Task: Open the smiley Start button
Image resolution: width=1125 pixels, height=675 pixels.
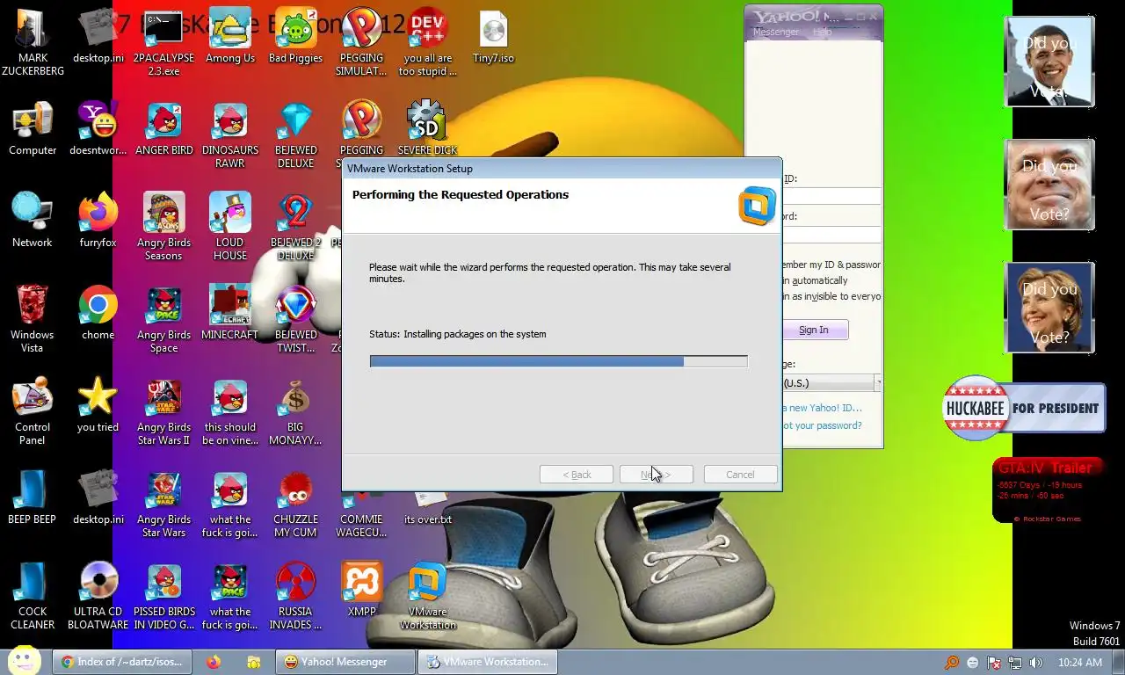Action: (x=24, y=661)
